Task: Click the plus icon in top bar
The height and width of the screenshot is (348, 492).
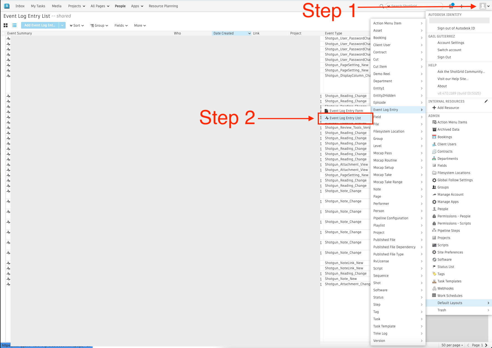Action: tap(461, 6)
